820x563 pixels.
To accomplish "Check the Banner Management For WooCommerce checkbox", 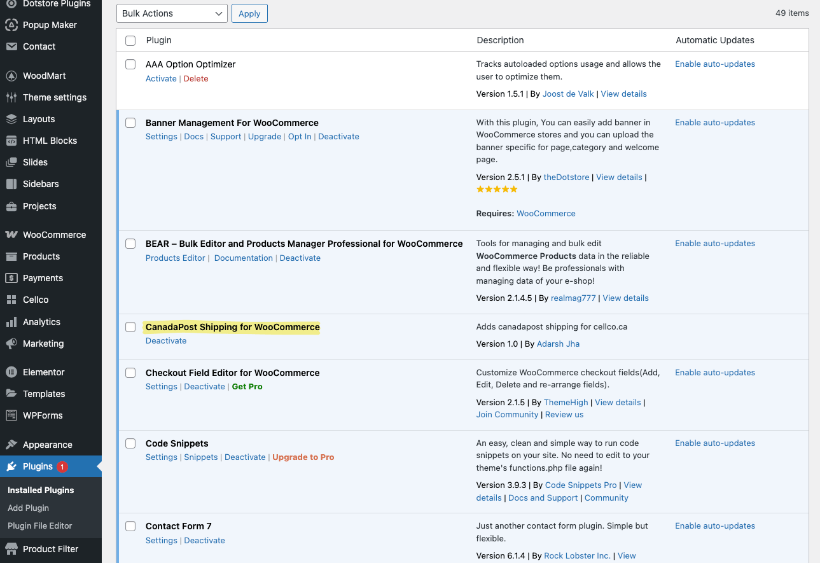I will pyautogui.click(x=130, y=123).
